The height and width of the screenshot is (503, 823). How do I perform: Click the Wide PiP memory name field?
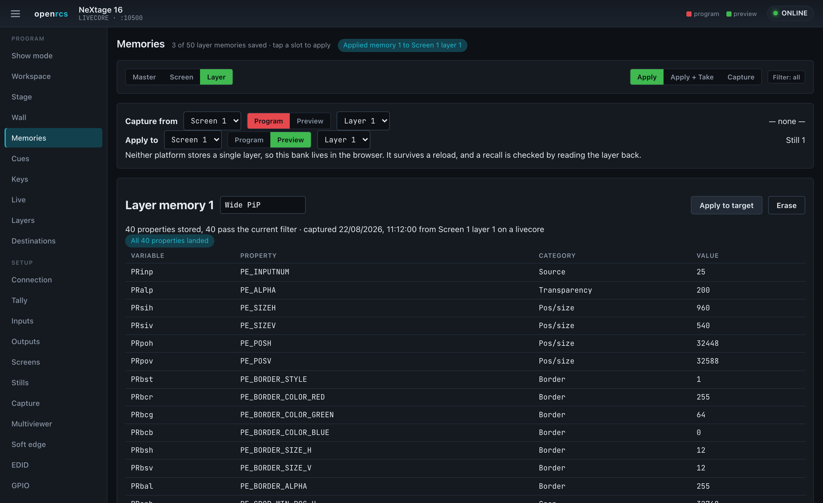263,205
